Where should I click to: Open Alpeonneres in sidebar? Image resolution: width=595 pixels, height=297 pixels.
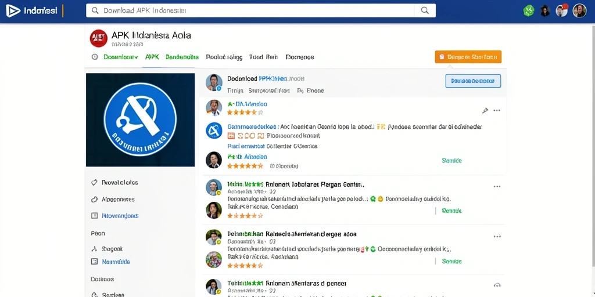point(118,200)
